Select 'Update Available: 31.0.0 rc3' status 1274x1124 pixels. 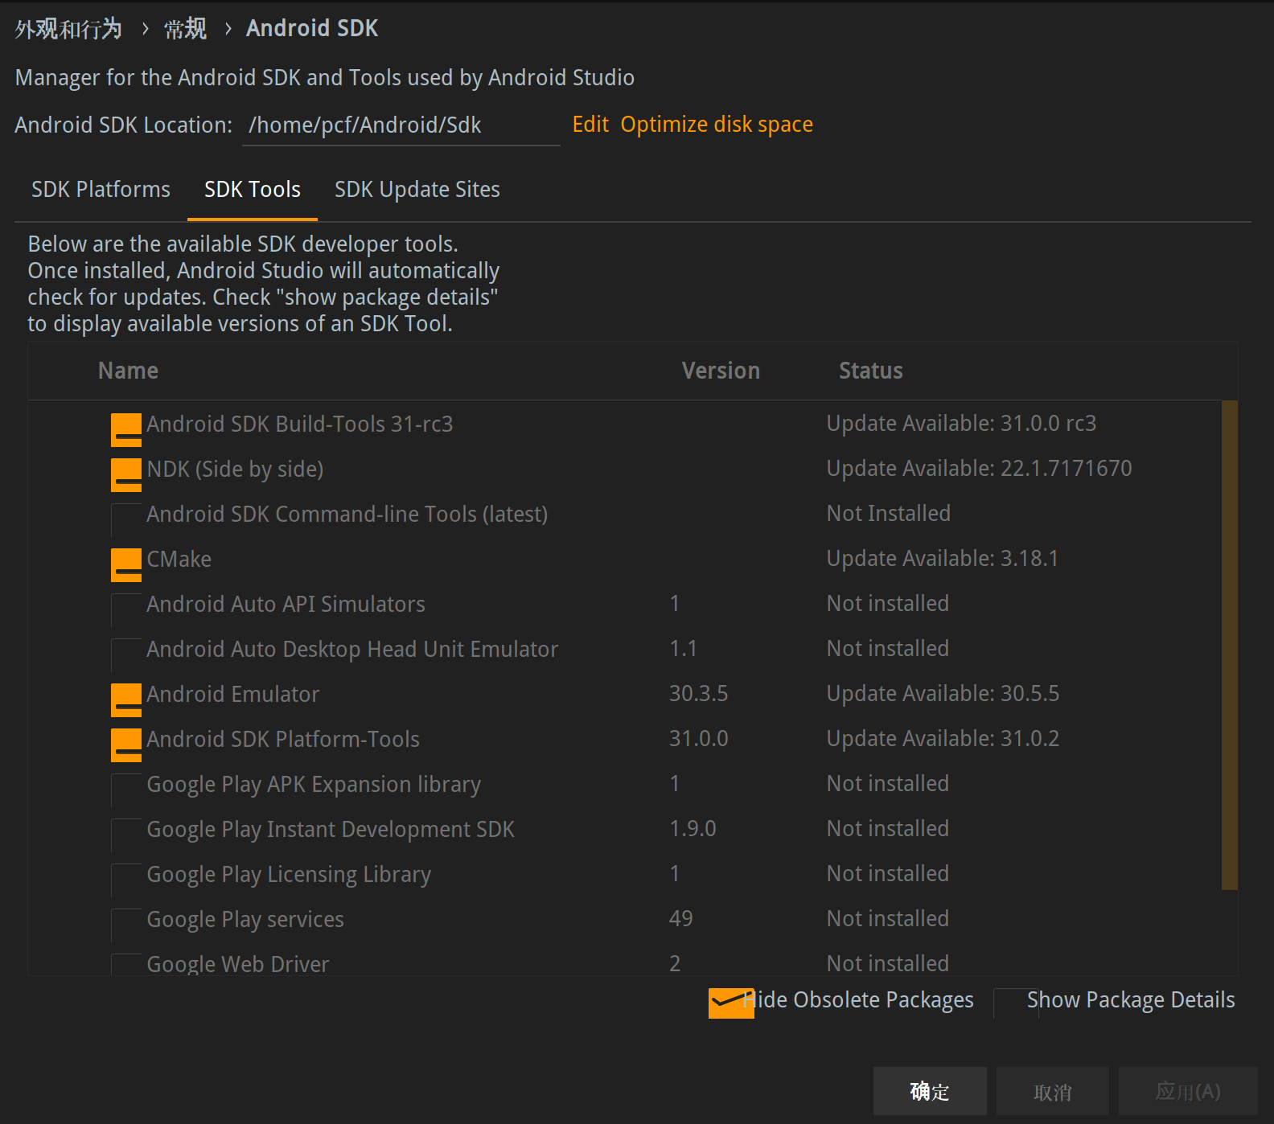[x=961, y=424]
